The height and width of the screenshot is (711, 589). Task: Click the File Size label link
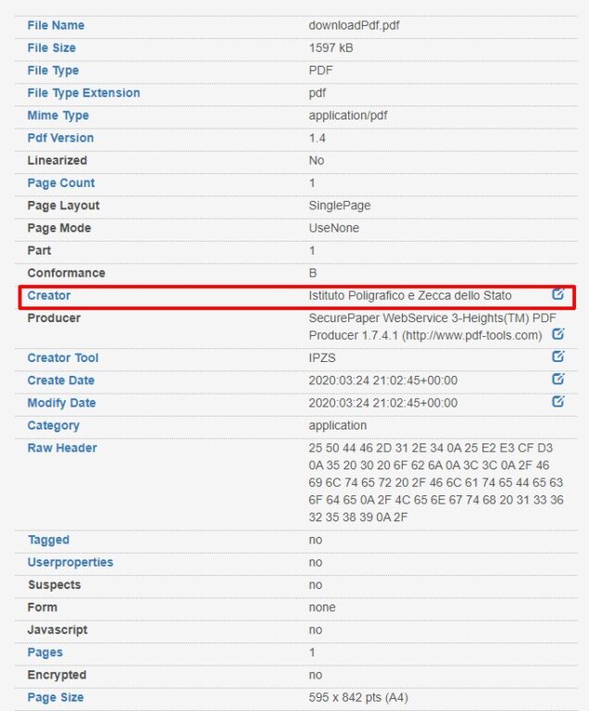[x=51, y=48]
